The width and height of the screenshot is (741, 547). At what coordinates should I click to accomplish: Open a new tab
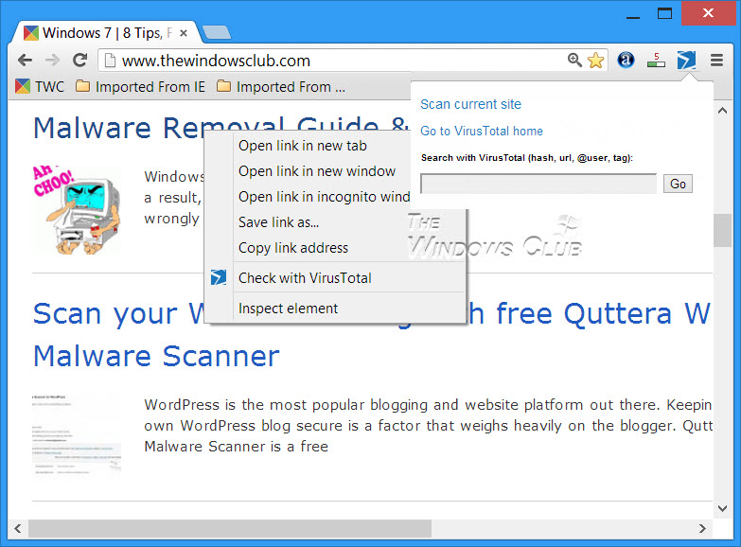[217, 32]
